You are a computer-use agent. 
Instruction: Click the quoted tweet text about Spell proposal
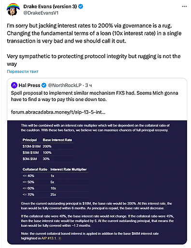pos(95,96)
